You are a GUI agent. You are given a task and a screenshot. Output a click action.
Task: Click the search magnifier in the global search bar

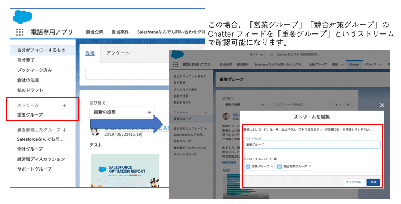click(271, 55)
